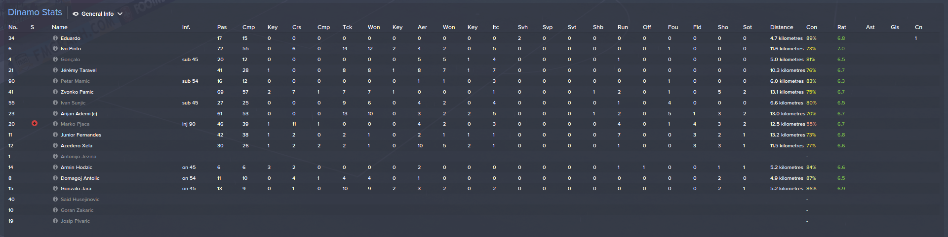Screen dimensions: 948x237
Task: Sort players by Rat rating column
Action: point(841,27)
